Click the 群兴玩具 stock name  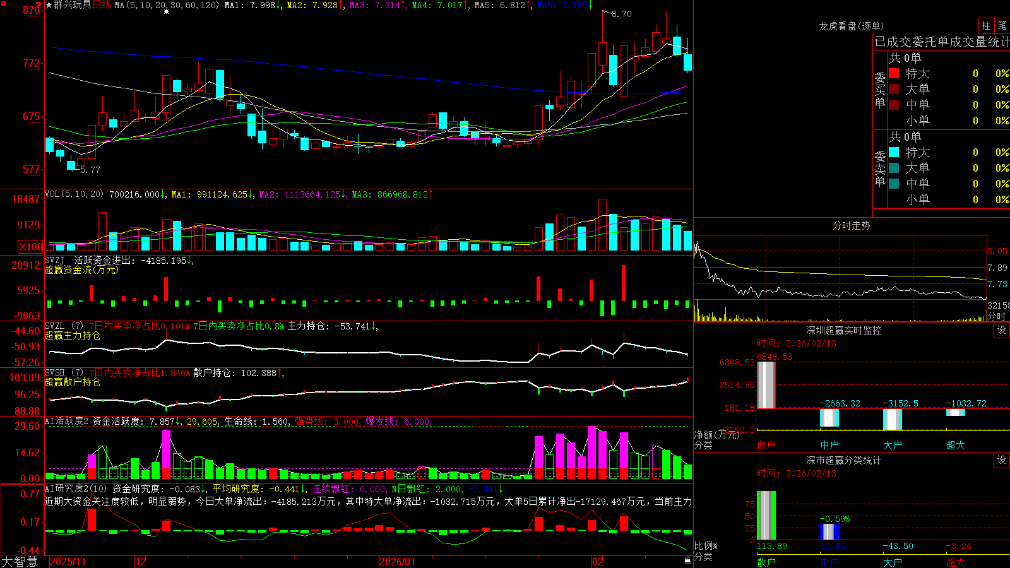coord(73,5)
